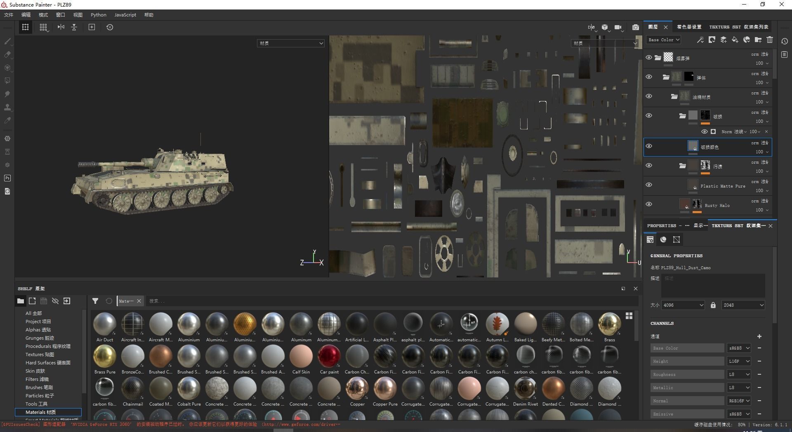Hide the Plastic Matte Pure layer
Image resolution: width=792 pixels, height=432 pixels.
[x=649, y=185]
